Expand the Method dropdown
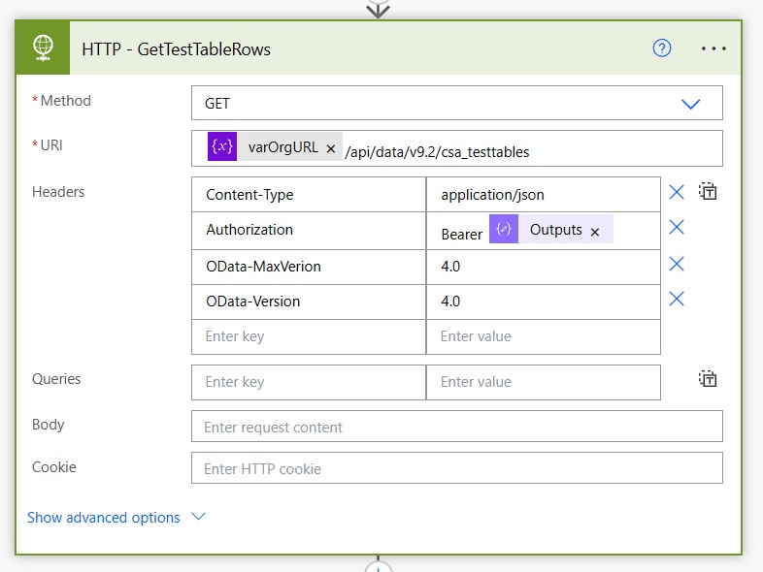 pyautogui.click(x=690, y=104)
